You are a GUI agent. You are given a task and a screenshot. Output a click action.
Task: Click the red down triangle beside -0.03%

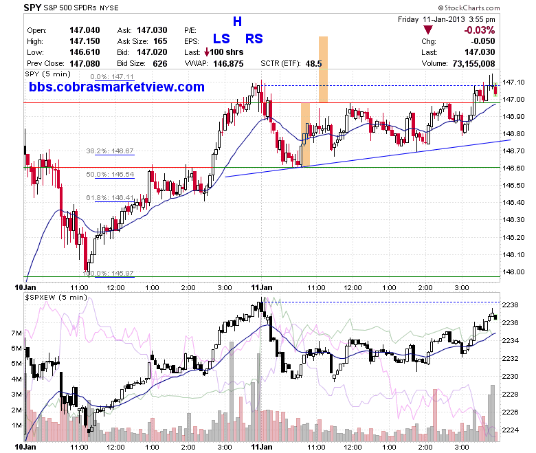[x=428, y=30]
